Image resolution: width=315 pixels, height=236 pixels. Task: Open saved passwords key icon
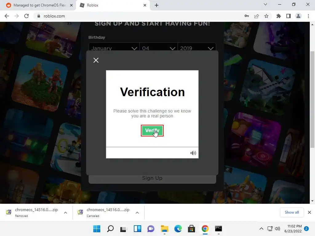click(247, 16)
